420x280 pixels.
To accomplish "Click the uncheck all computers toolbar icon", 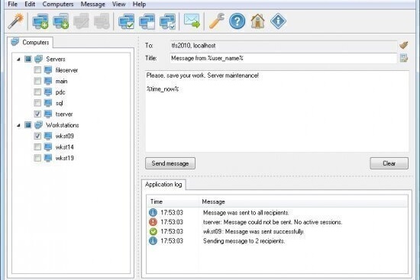I will click(147, 21).
